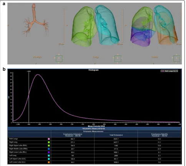Click the peak of the pink histogram curve
Image resolution: width=186 pixels, height=166 pixels.
click(38, 75)
